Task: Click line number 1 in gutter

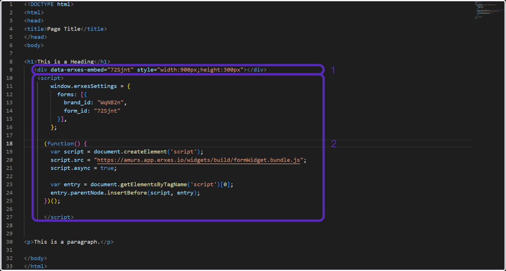Action: pos(11,4)
